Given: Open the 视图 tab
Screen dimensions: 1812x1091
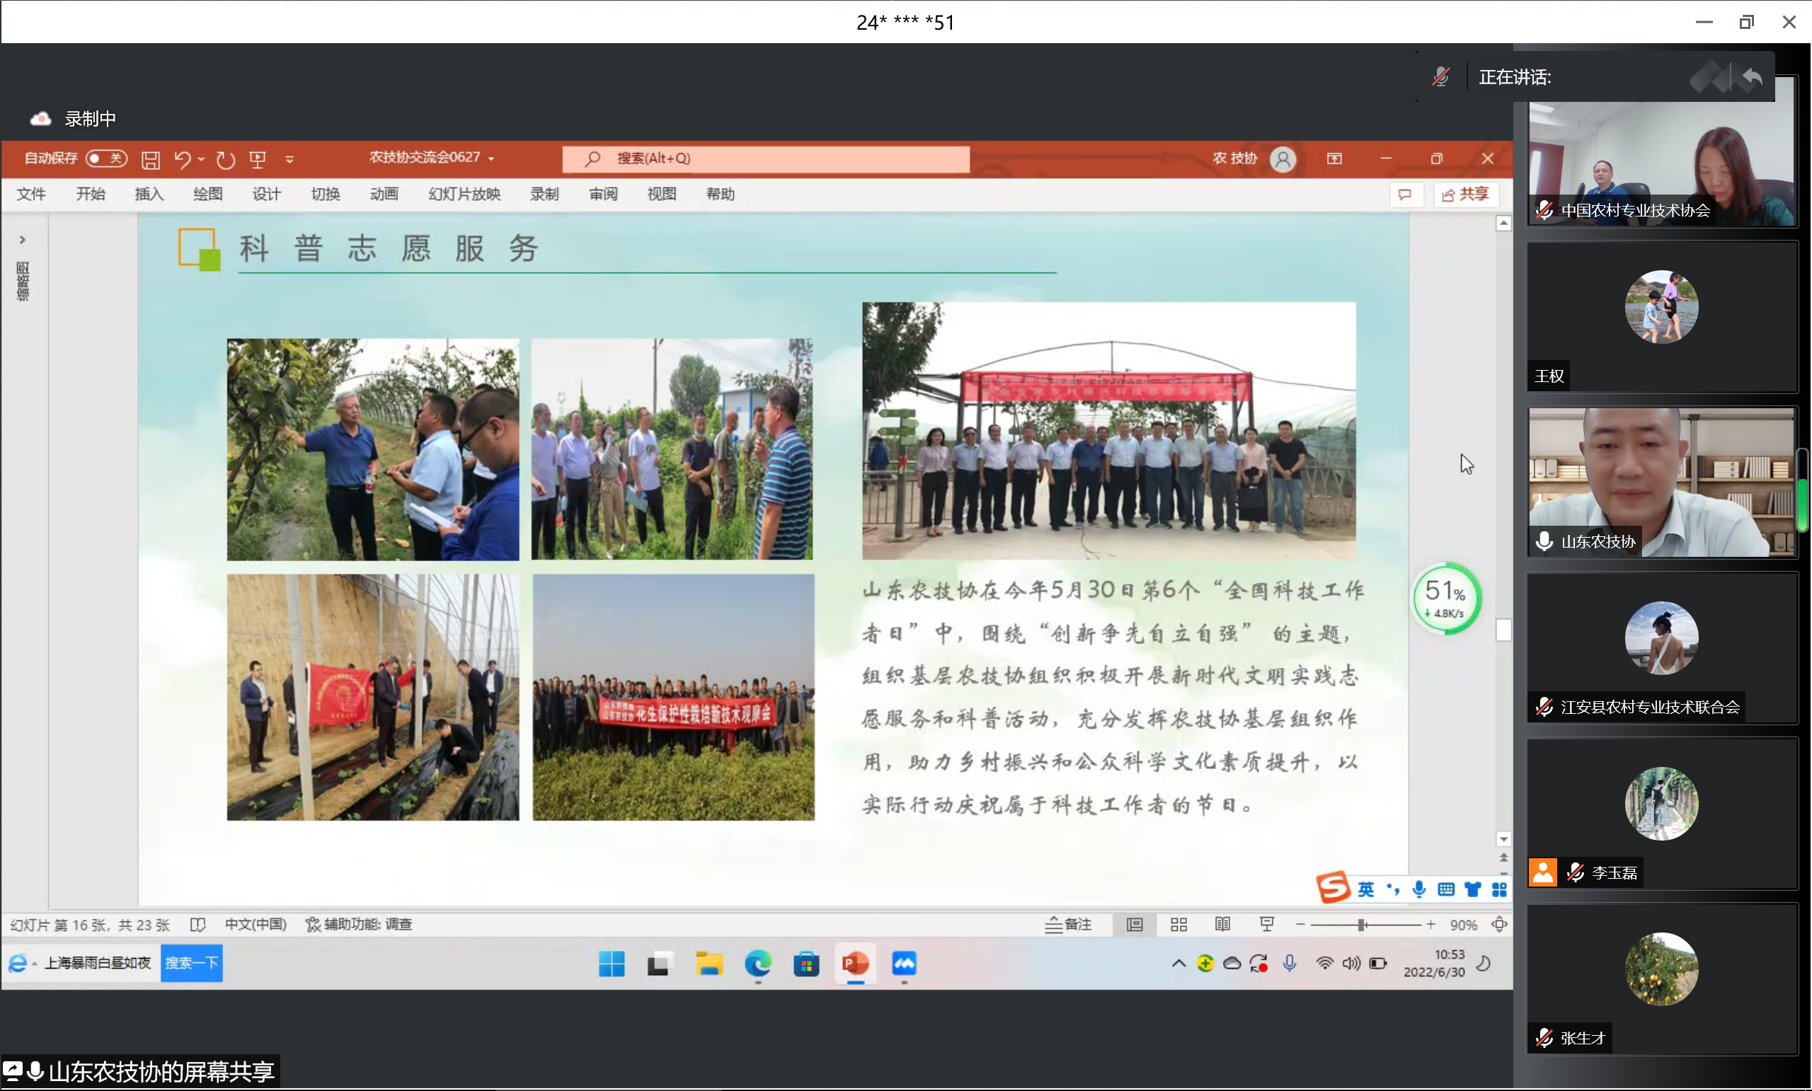Looking at the screenshot, I should [662, 194].
